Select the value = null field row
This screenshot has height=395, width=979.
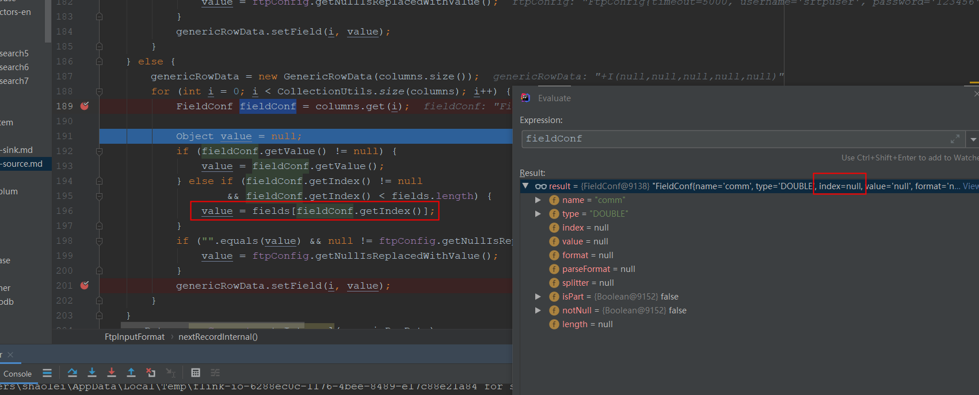(748, 241)
